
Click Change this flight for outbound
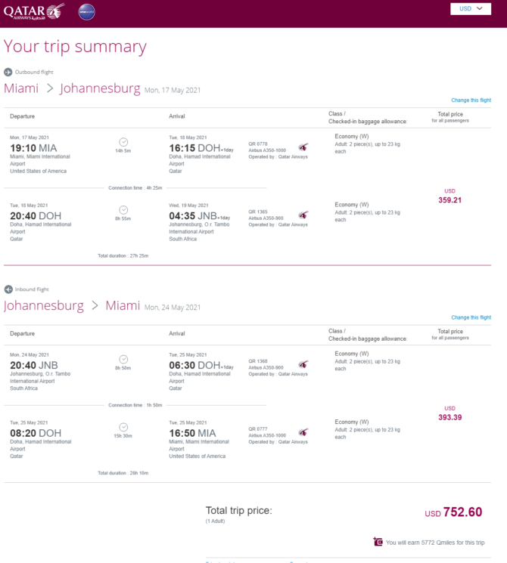click(471, 101)
